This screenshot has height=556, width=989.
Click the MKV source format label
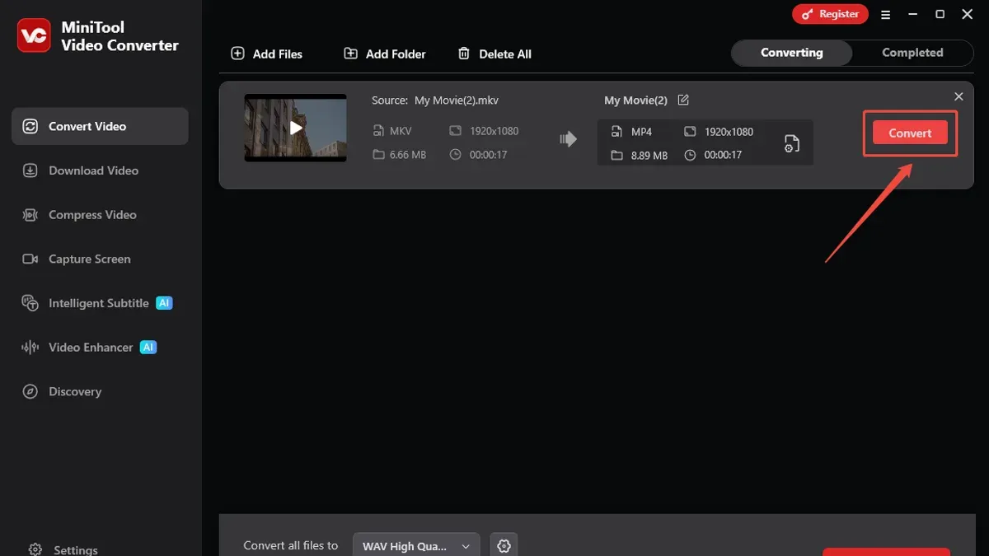pyautogui.click(x=401, y=131)
